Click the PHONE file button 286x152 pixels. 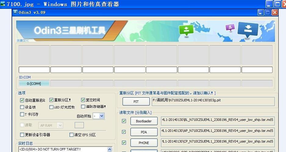[x=144, y=143]
